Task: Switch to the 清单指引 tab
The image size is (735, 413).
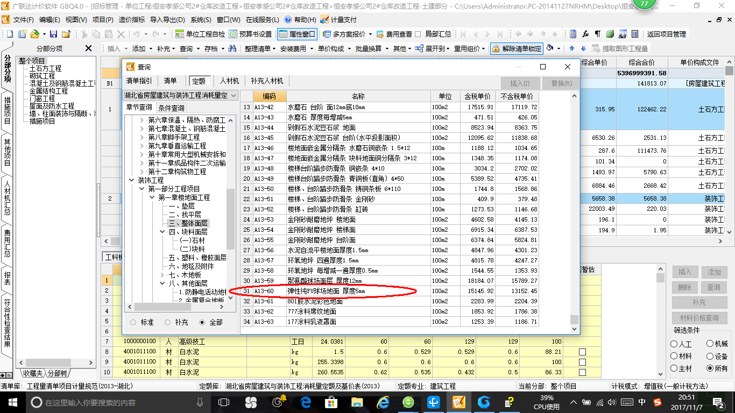Action: (139, 81)
